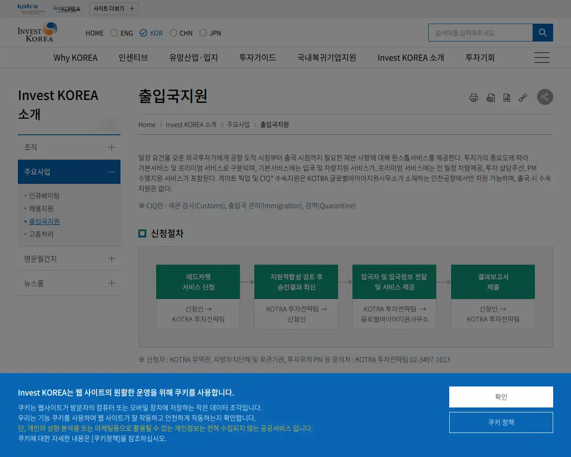This screenshot has width=571, height=457.
Task: Click the search magnifier icon
Action: click(x=542, y=32)
